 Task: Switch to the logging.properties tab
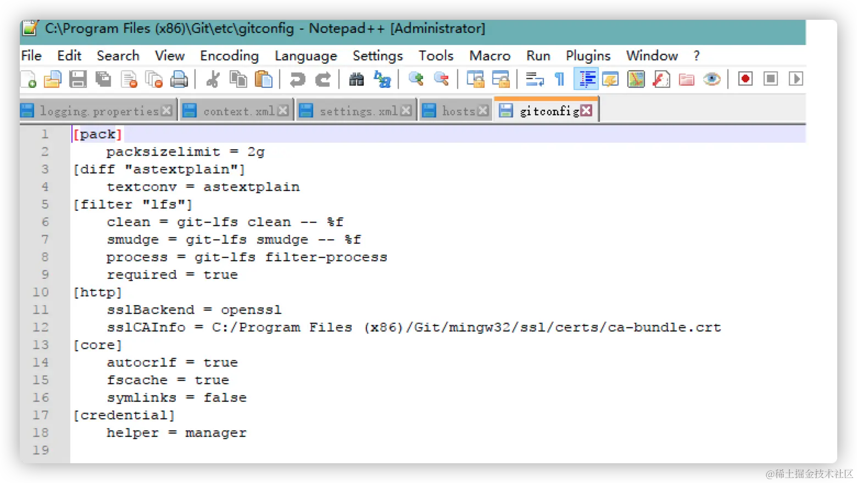[x=99, y=111]
